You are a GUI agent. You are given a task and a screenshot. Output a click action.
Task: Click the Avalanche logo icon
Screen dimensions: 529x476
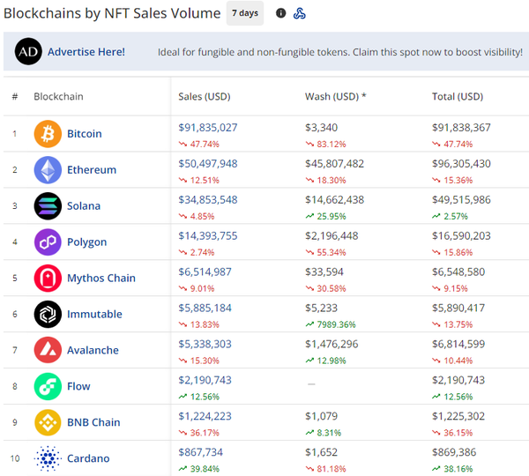[x=48, y=351]
